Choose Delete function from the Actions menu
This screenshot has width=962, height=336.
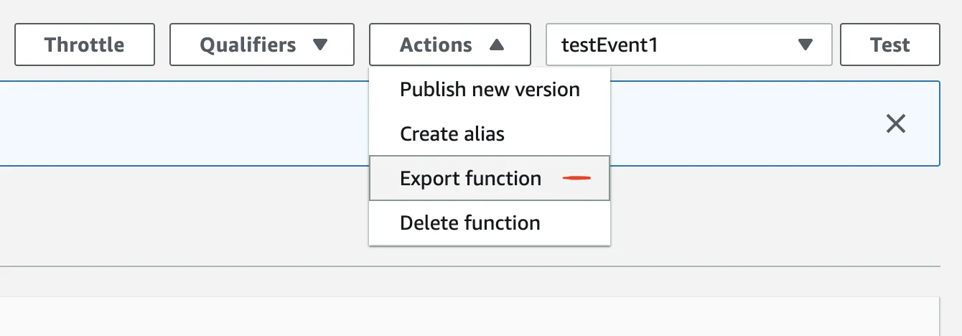pos(470,223)
